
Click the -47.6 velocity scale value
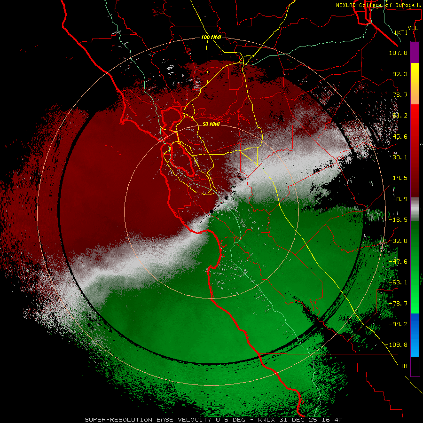tap(398, 262)
